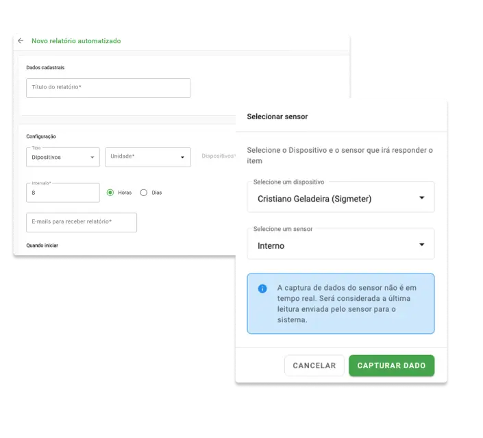Select the Horas radio button

110,193
